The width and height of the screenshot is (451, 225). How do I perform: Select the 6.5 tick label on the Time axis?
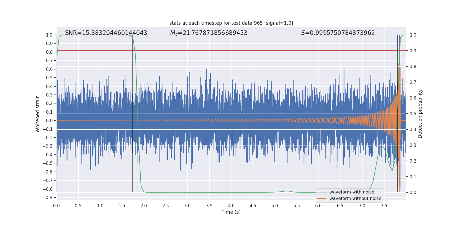point(340,206)
